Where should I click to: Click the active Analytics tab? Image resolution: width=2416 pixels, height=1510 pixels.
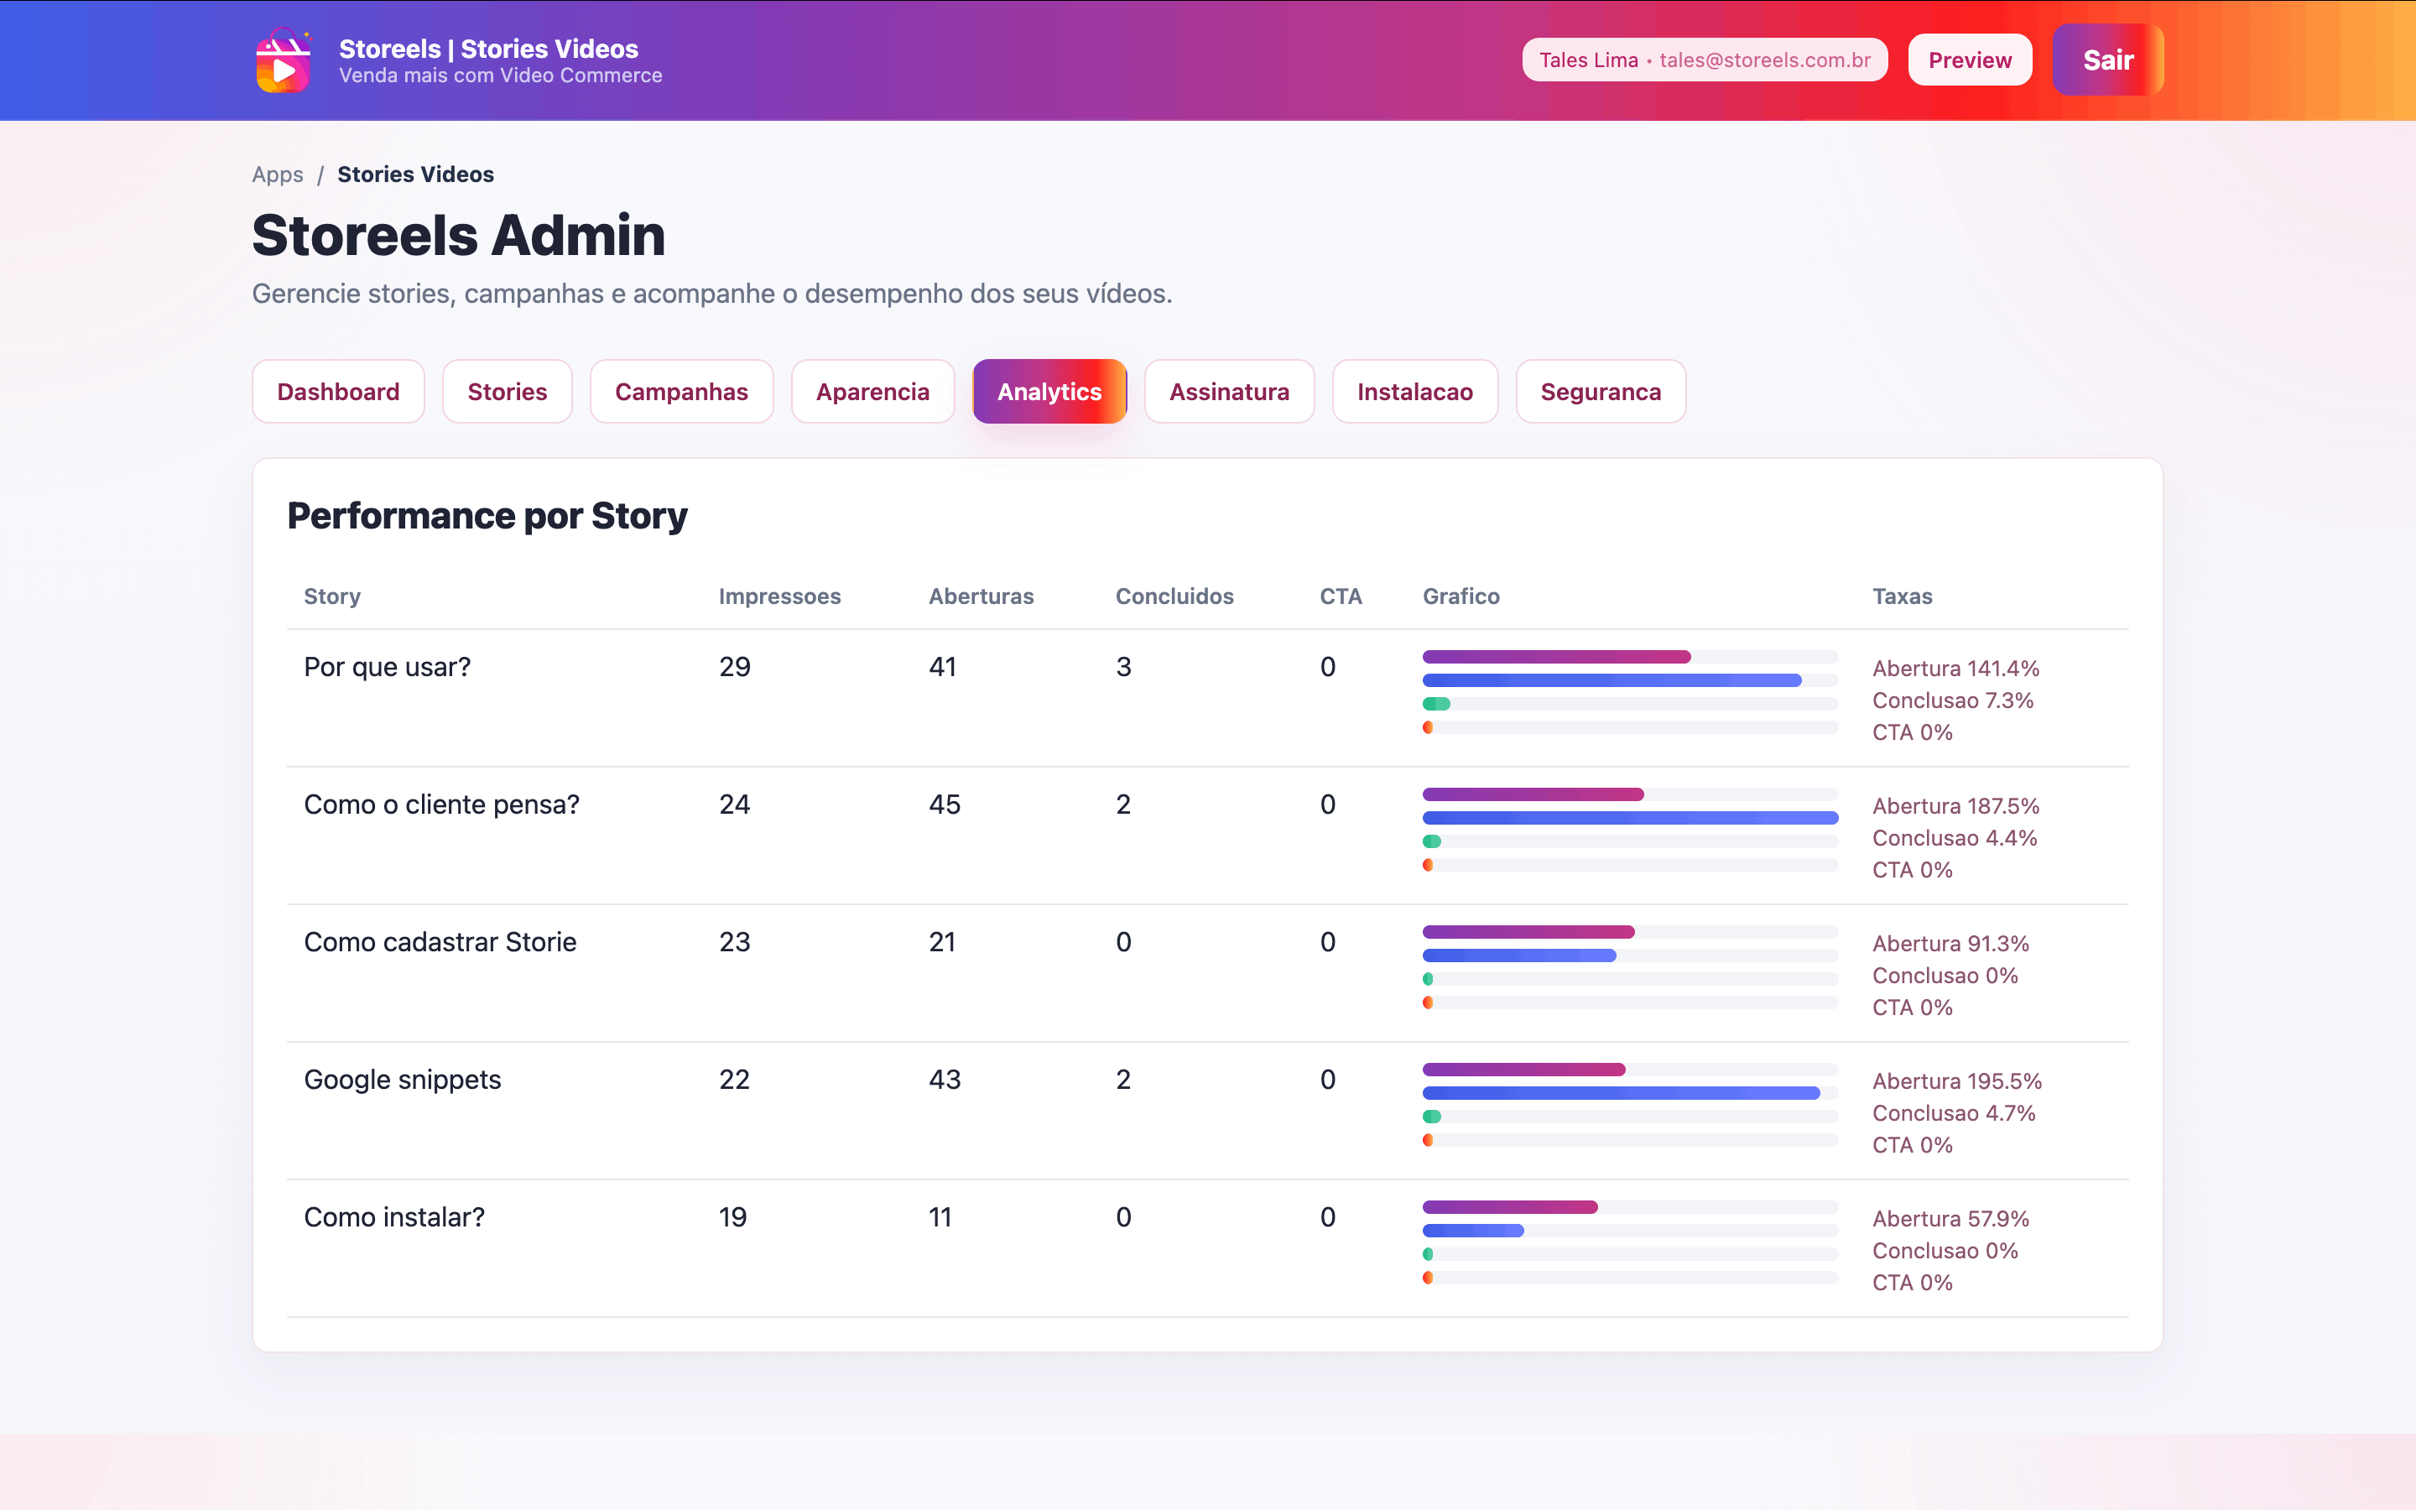1049,392
